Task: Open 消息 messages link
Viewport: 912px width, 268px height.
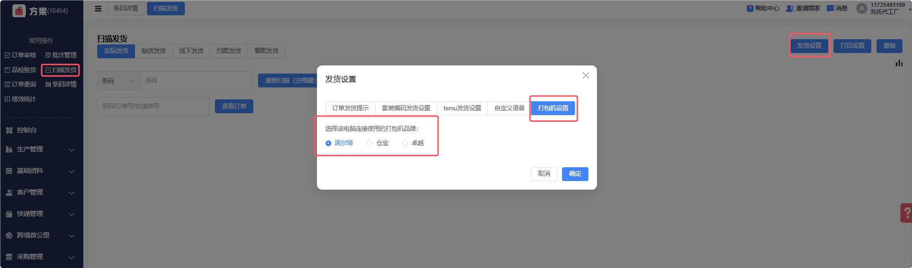Action: click(x=837, y=9)
